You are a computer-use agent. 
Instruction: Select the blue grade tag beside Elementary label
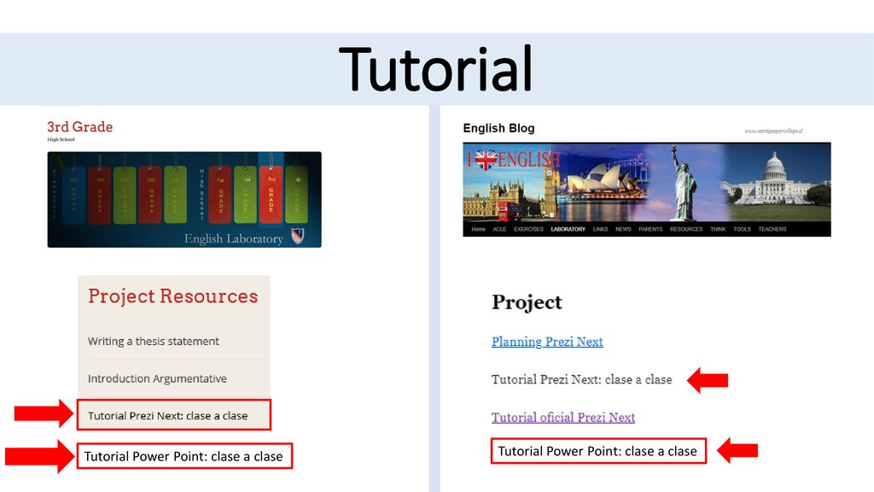pyautogui.click(x=73, y=195)
